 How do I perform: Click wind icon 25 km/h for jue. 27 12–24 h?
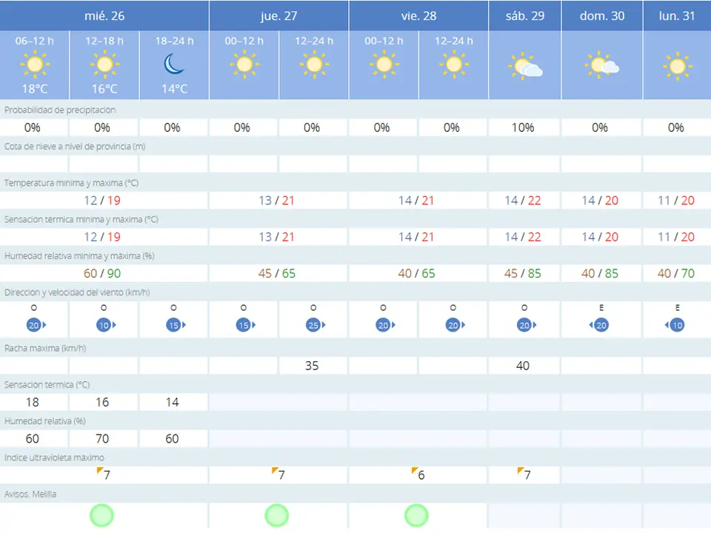(x=316, y=325)
